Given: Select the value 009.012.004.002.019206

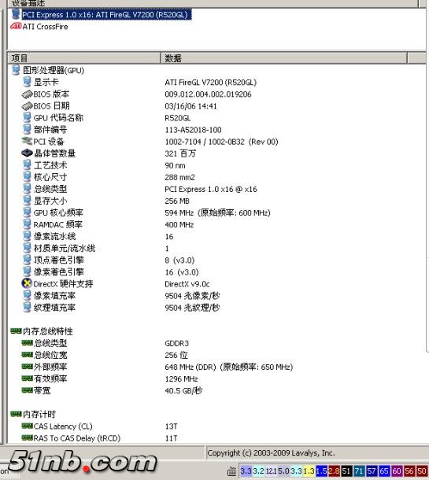Looking at the screenshot, I should [x=208, y=94].
